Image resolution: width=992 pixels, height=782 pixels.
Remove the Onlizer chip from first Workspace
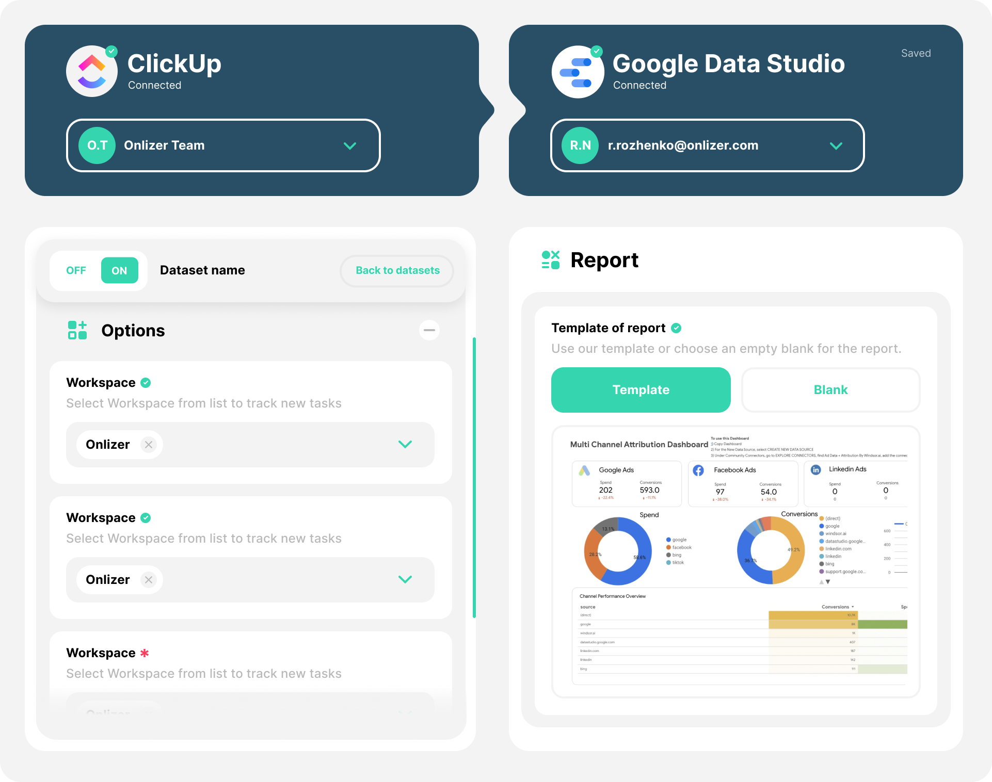[x=148, y=444]
